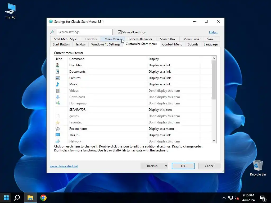Image resolution: width=271 pixels, height=203 pixels.
Task: Click the Videos film icon
Action: [x=57, y=91]
